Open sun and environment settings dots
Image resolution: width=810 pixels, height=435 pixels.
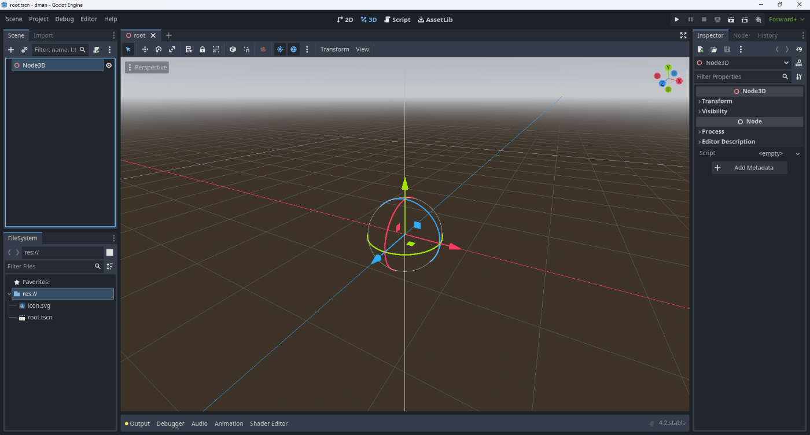(x=307, y=49)
